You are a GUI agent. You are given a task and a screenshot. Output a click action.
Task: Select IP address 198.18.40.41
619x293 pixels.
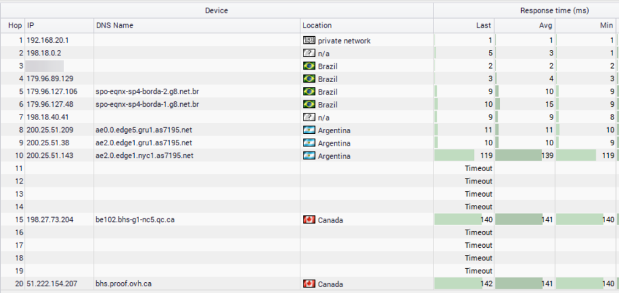48,117
